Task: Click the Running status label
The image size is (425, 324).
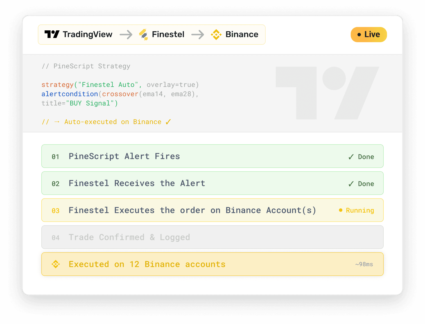Action: (360, 210)
